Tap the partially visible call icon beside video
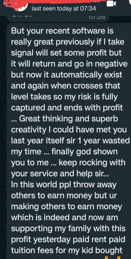The width and height of the screenshot is (131, 259). (129, 3)
